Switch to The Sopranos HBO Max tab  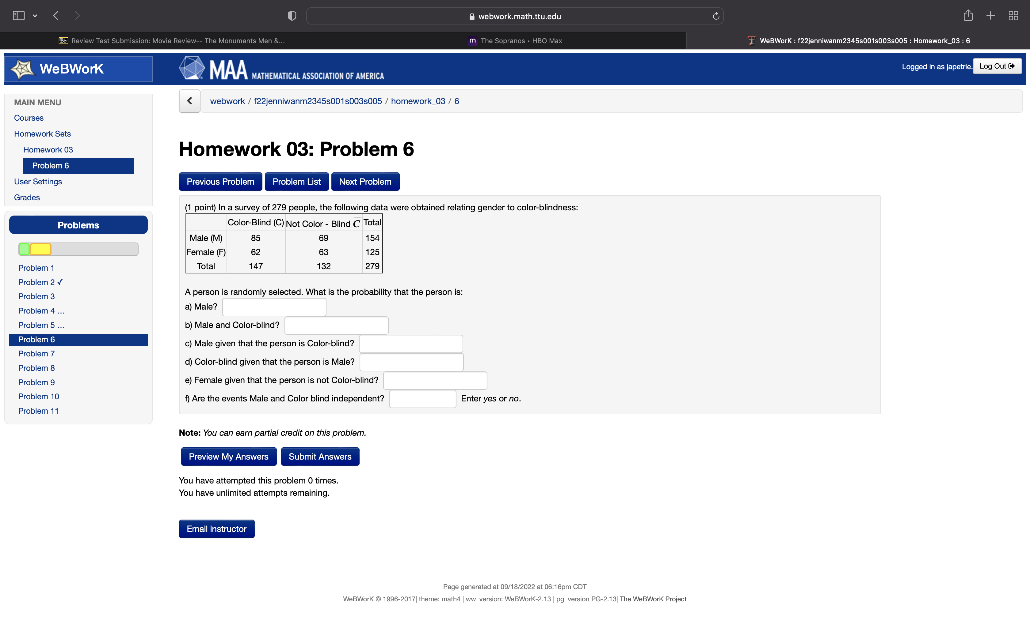515,41
